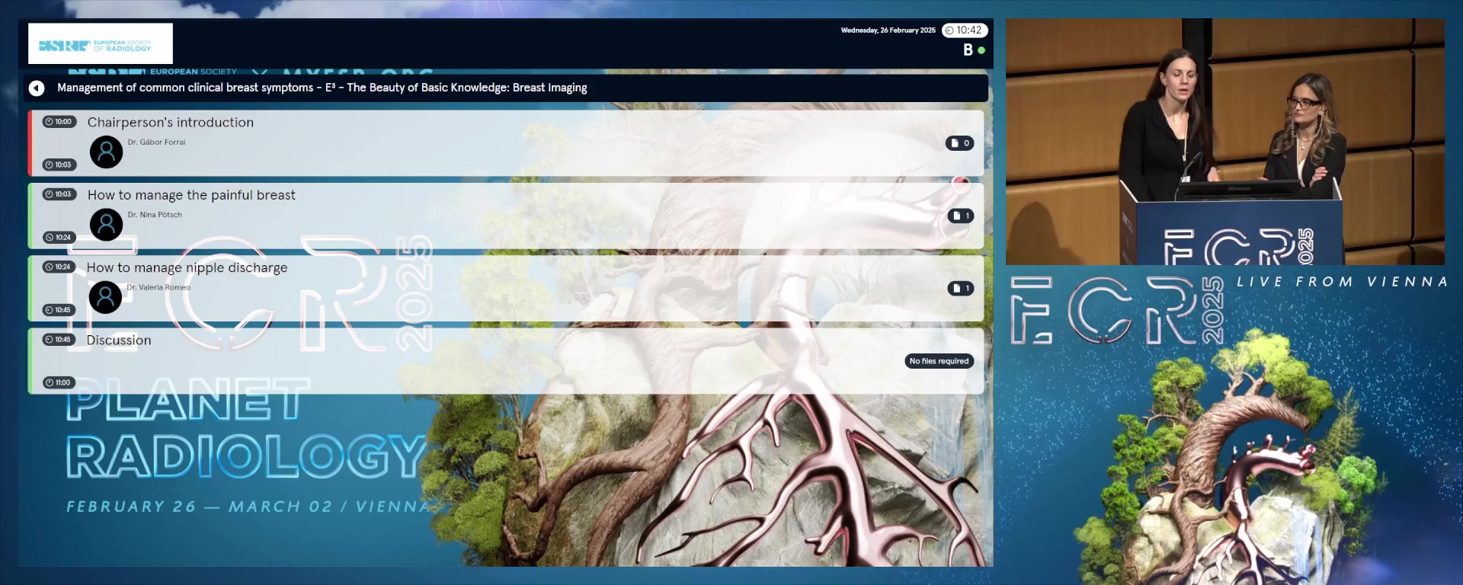Click the back arrow beside the session title

point(37,88)
